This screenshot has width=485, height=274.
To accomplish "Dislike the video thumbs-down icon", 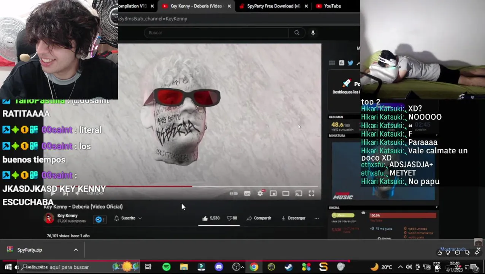I will point(232,218).
